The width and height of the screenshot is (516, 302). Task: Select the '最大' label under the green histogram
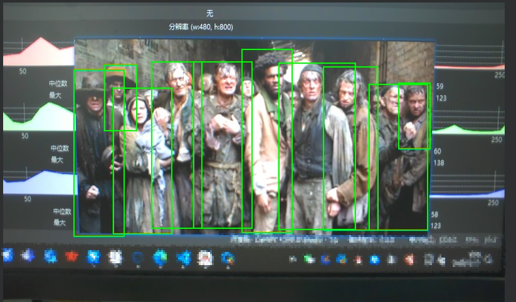[56, 160]
